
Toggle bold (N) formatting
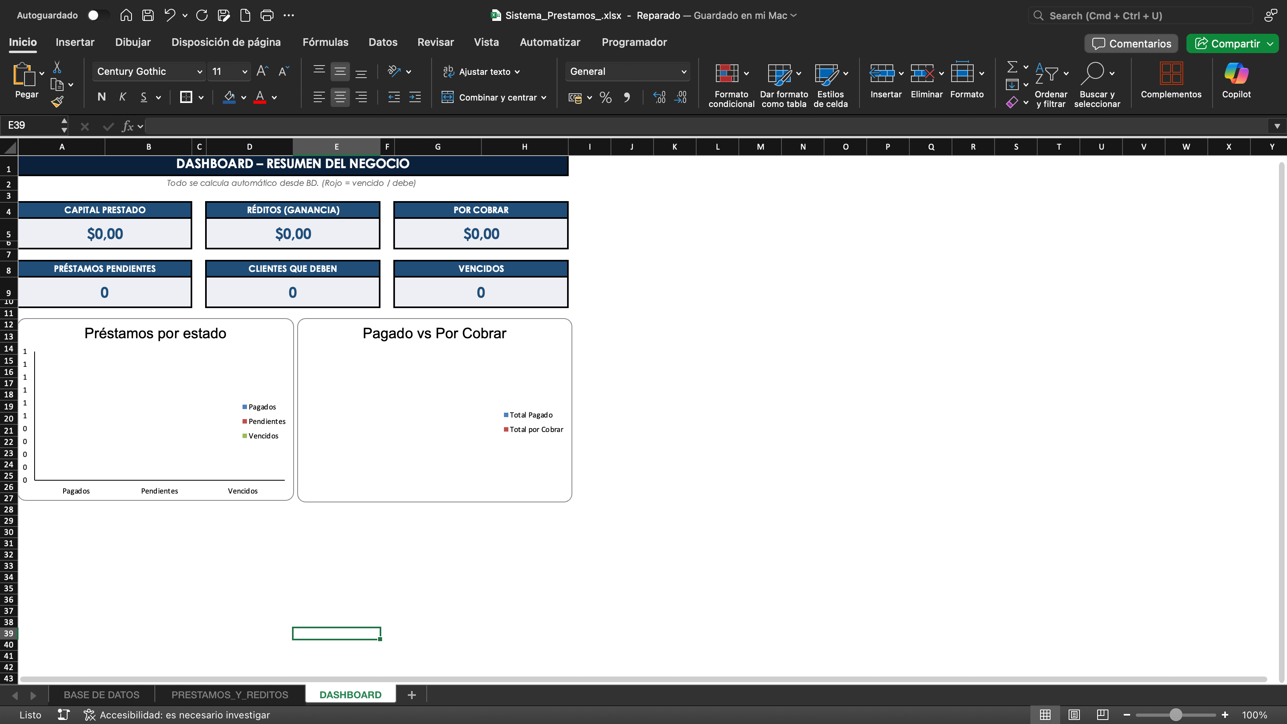pyautogui.click(x=101, y=97)
